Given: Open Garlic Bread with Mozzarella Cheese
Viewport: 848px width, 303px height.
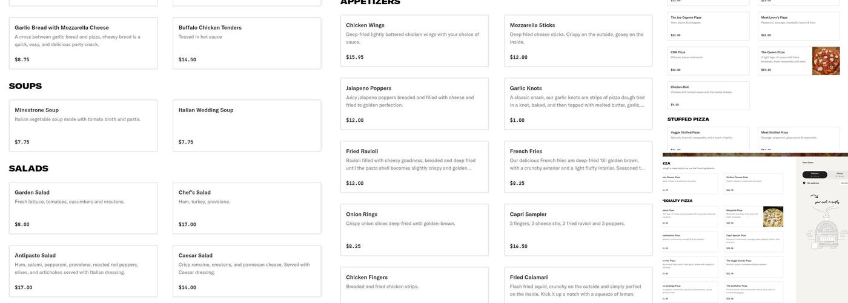Looking at the screenshot, I should click(83, 43).
